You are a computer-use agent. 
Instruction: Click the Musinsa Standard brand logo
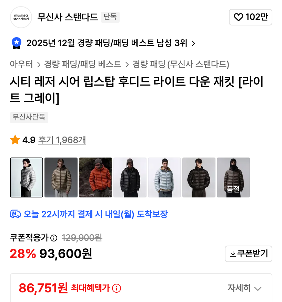(x=21, y=17)
